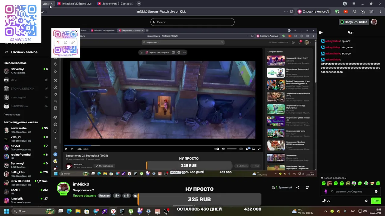The height and width of the screenshot is (216, 385).
Task: Open offline channel asmongold
Action: click(x=26, y=97)
